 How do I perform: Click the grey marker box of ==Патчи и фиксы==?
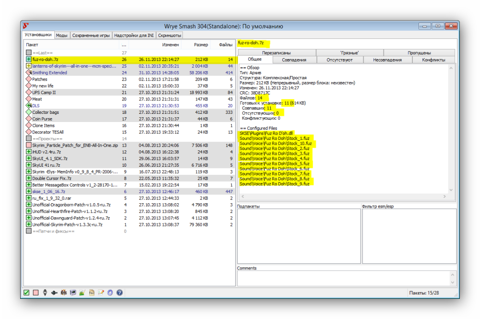click(x=28, y=231)
